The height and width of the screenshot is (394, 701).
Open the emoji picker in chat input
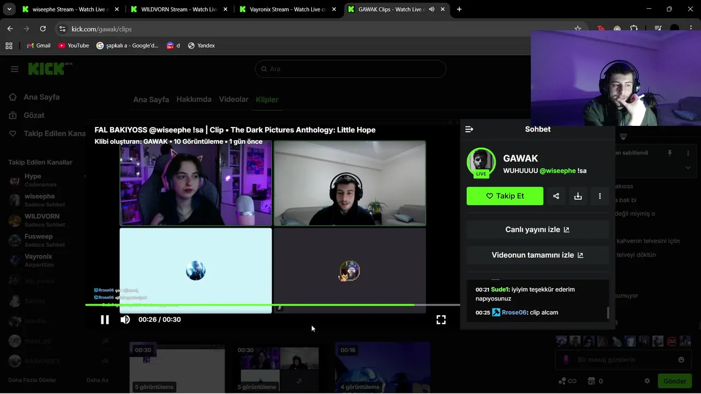[681, 360]
